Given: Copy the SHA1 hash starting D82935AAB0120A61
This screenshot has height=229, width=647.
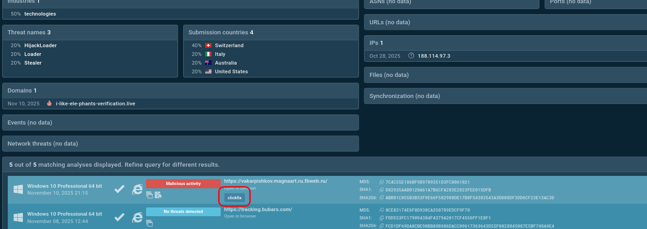Looking at the screenshot, I should coord(381,190).
